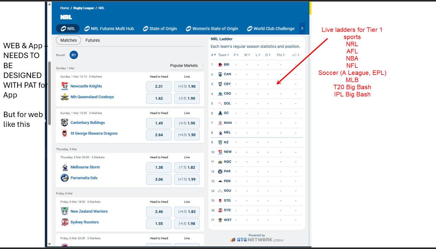
Task: Switch to the Futures tab
Action: tap(93, 40)
